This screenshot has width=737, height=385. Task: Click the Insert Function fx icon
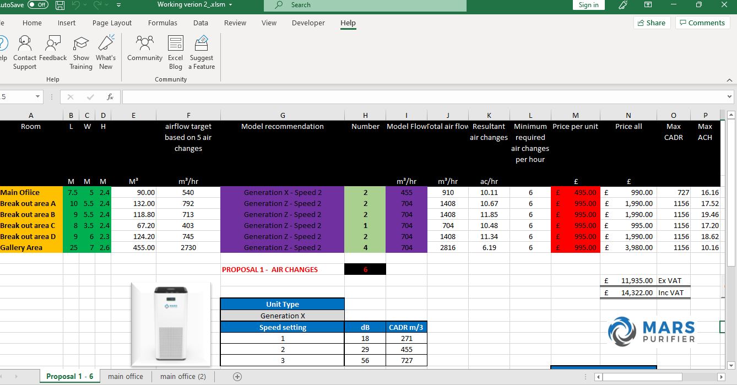tap(110, 96)
